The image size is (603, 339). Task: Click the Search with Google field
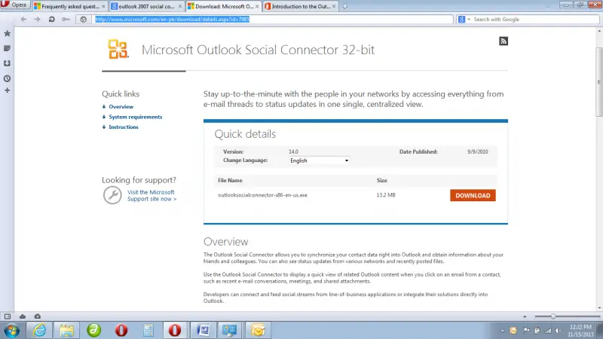[535, 20]
